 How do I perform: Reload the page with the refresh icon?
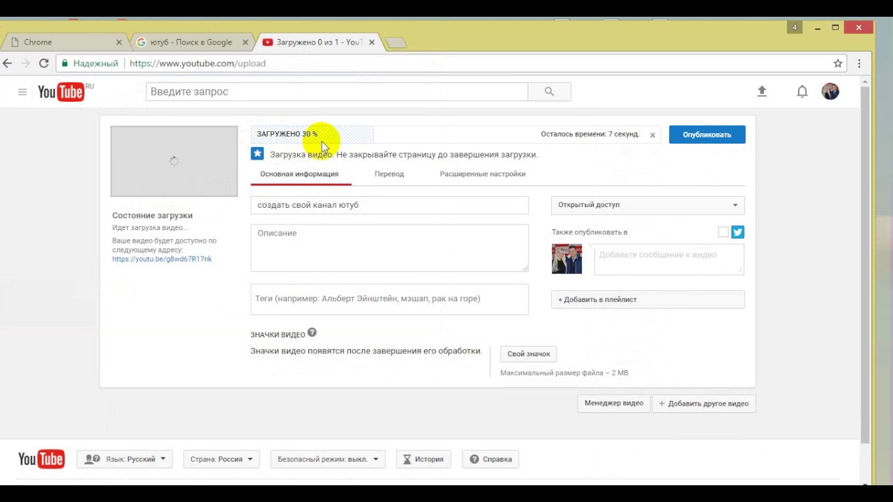(x=44, y=63)
